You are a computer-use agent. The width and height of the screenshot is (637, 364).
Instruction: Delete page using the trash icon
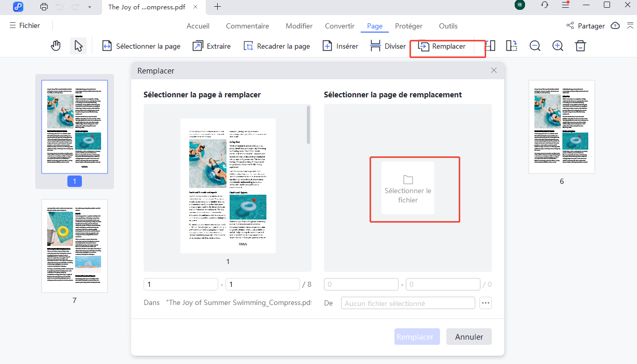coord(581,46)
